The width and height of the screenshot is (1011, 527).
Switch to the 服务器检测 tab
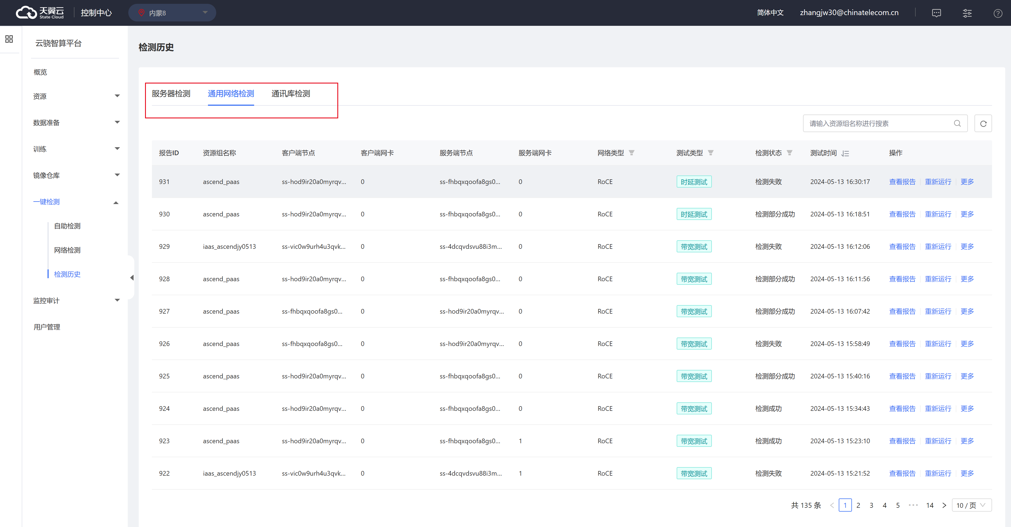tap(171, 93)
